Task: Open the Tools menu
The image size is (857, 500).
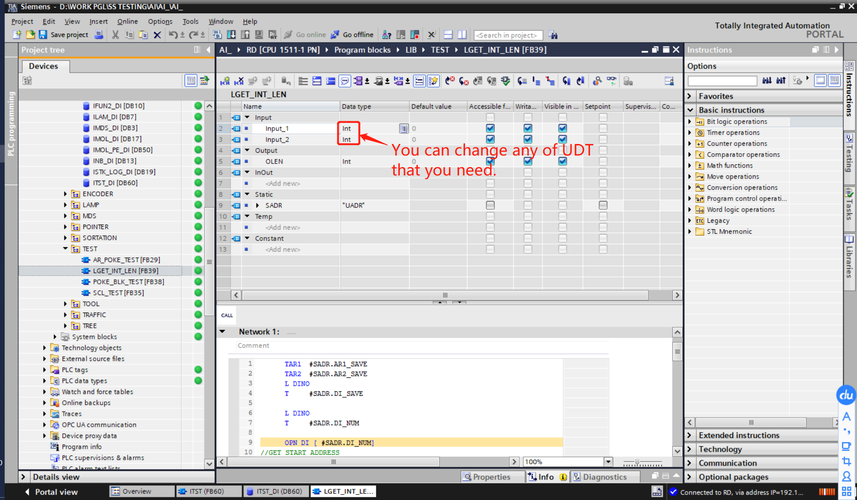Action: tap(190, 21)
